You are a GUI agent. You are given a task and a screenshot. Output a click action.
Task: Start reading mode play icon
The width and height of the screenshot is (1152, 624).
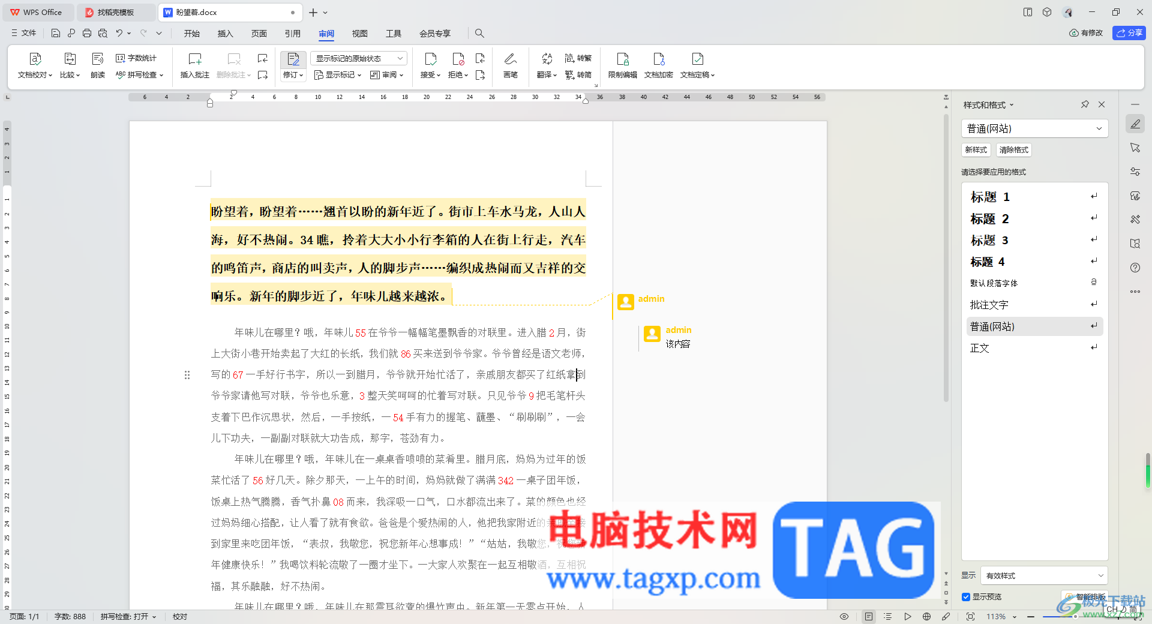tap(907, 616)
